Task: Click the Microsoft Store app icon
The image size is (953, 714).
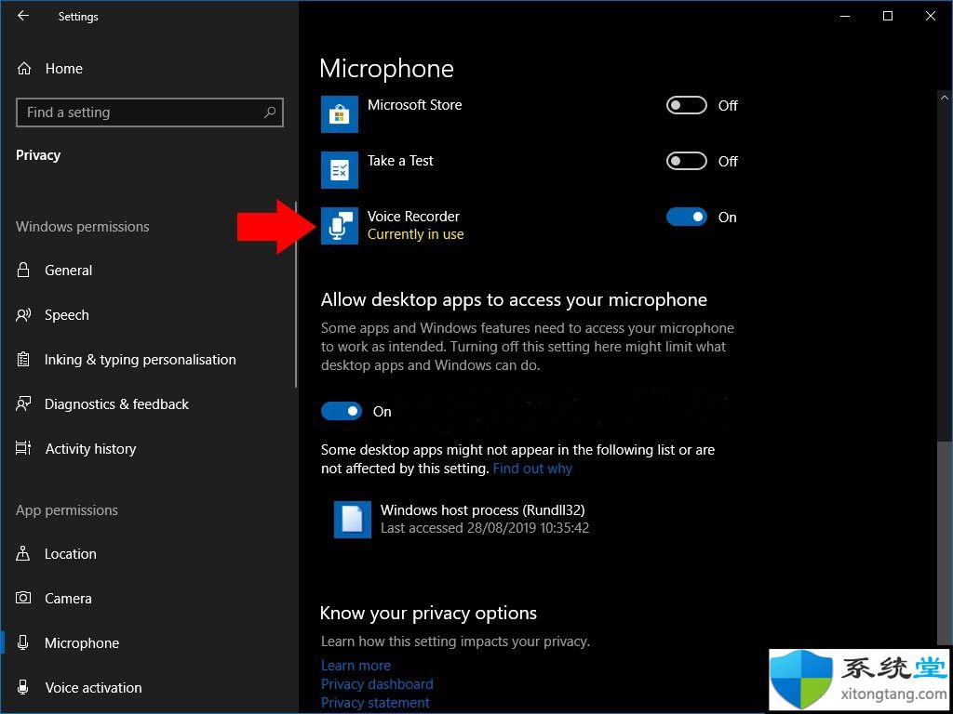Action: click(x=340, y=114)
